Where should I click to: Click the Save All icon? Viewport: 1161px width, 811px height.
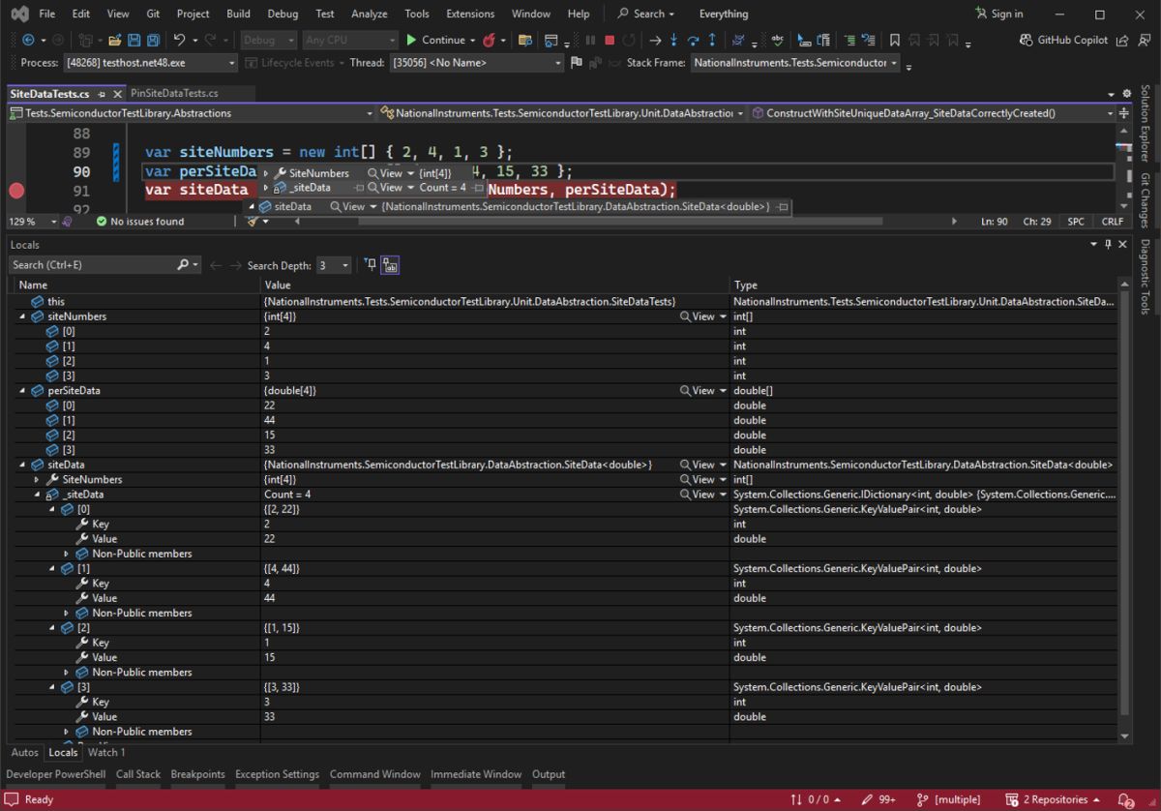153,40
